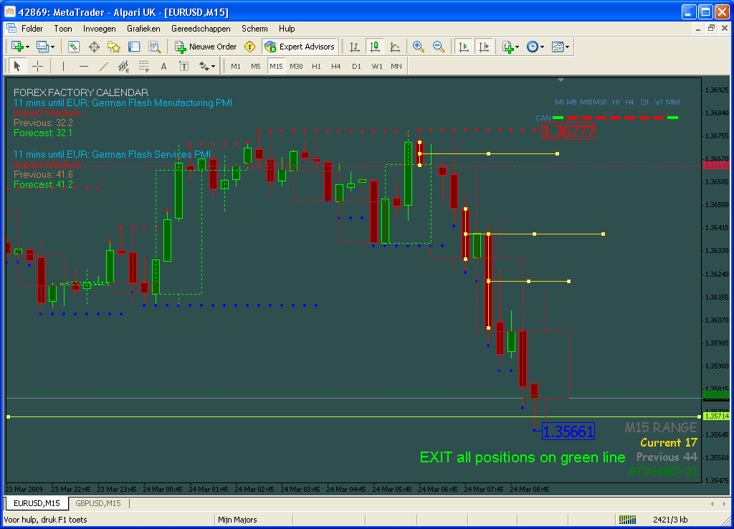Switch timeframe to M30
Image resolution: width=734 pixels, height=529 pixels.
tap(296, 67)
